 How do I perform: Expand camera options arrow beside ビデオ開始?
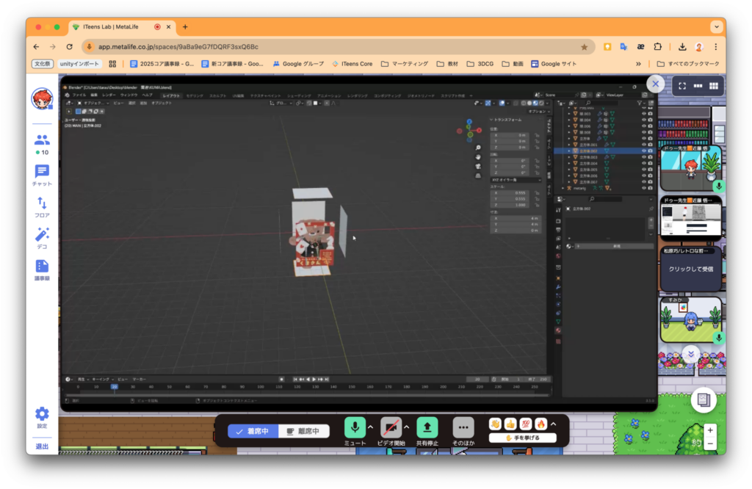407,427
